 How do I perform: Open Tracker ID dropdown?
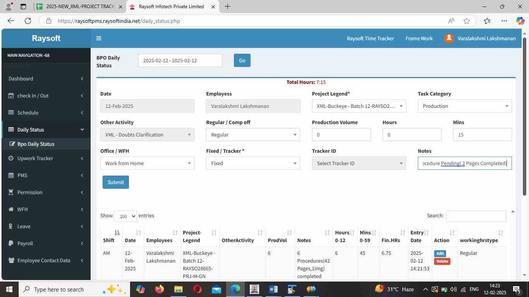359,163
